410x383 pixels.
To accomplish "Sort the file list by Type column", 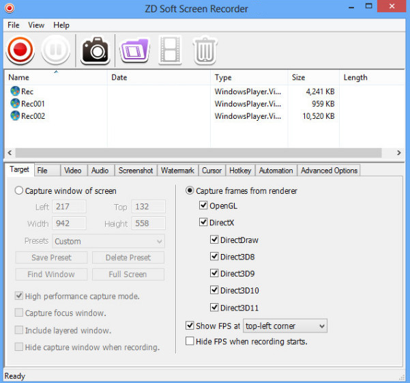I will pyautogui.click(x=249, y=77).
